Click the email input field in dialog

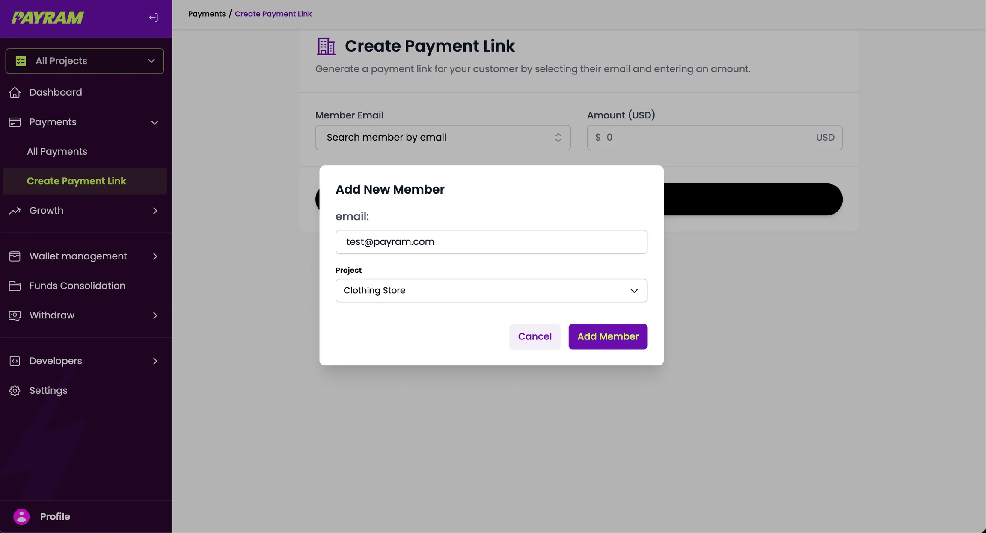pyautogui.click(x=491, y=242)
